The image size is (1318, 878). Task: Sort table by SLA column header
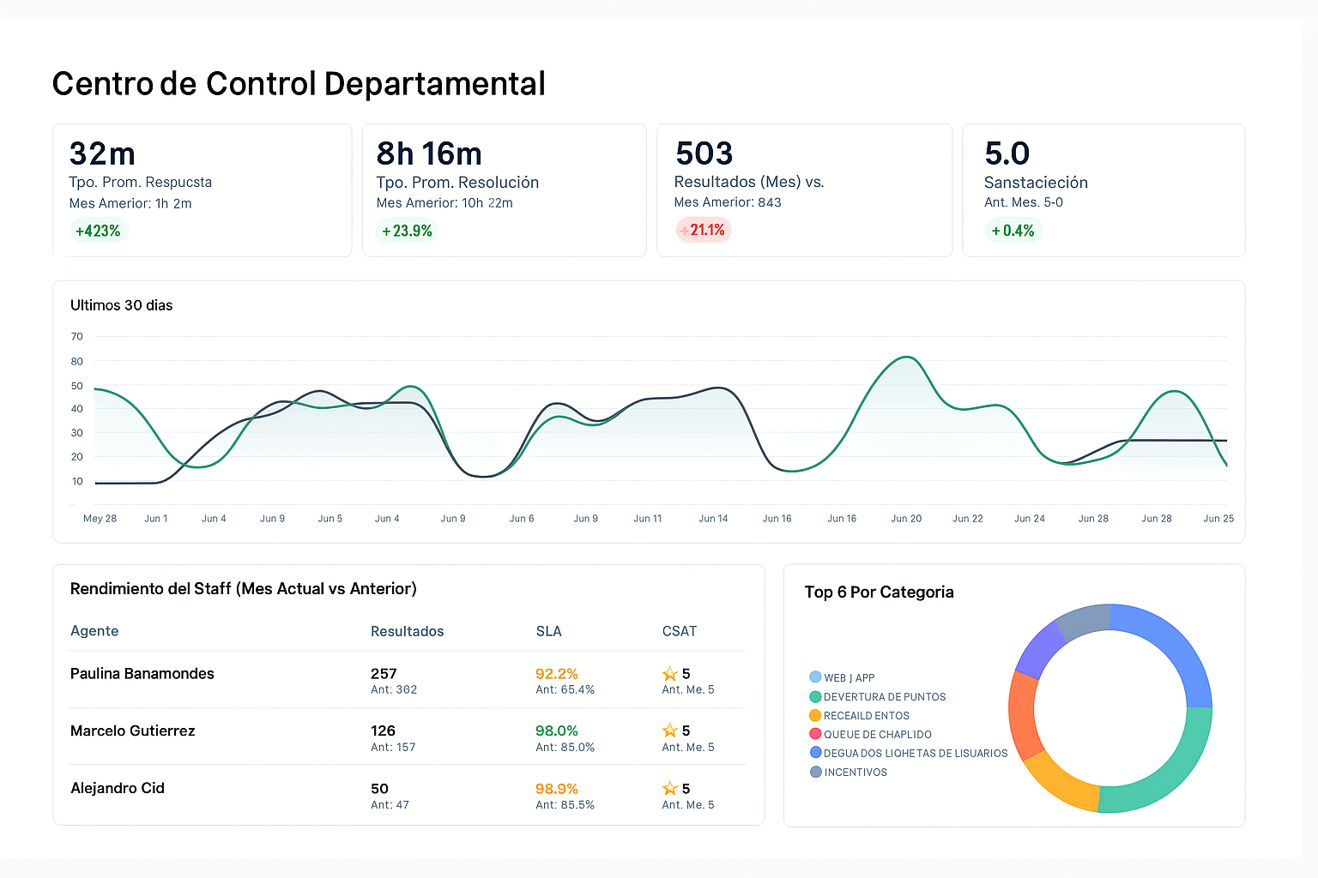548,631
